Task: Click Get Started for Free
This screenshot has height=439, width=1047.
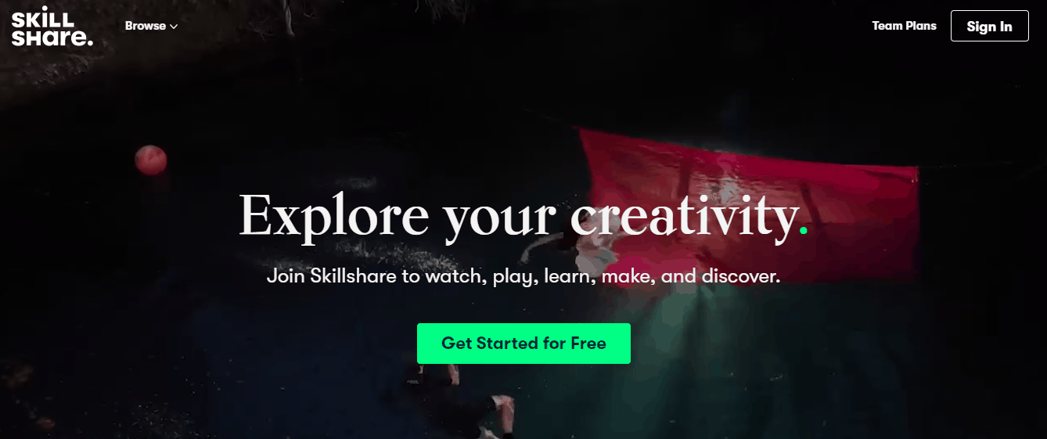Action: click(x=523, y=344)
